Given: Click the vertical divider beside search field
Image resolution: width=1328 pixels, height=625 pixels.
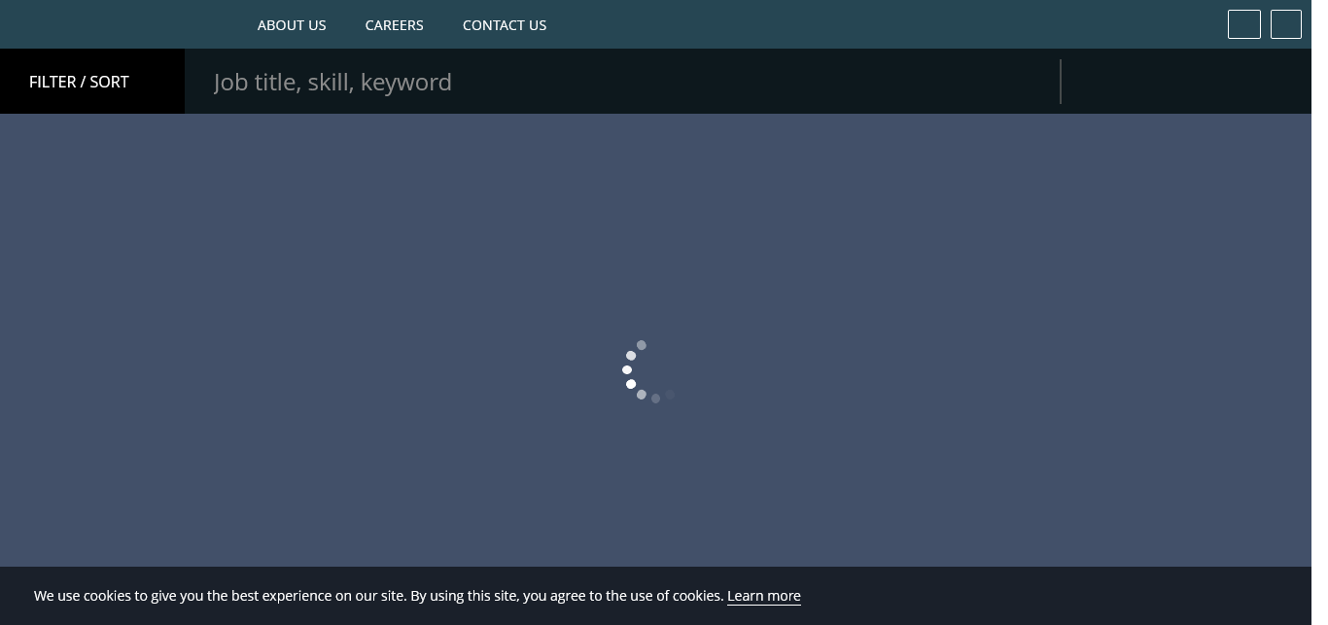Looking at the screenshot, I should [x=1061, y=82].
